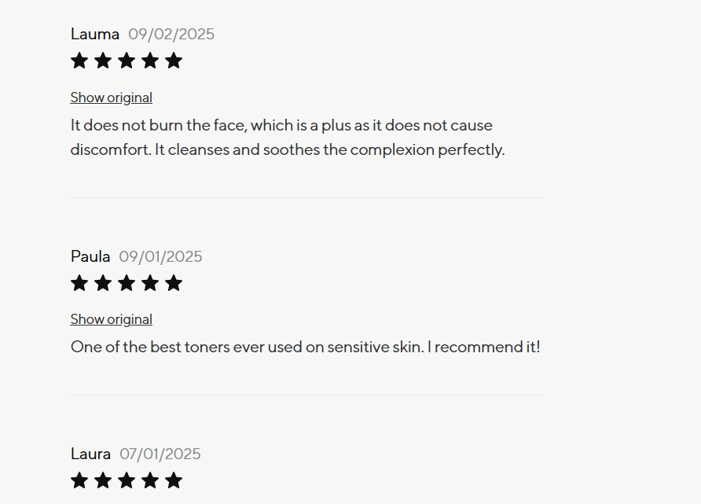Click the fourth star in Lauma's rating
This screenshot has width=701, height=504.
150,61
